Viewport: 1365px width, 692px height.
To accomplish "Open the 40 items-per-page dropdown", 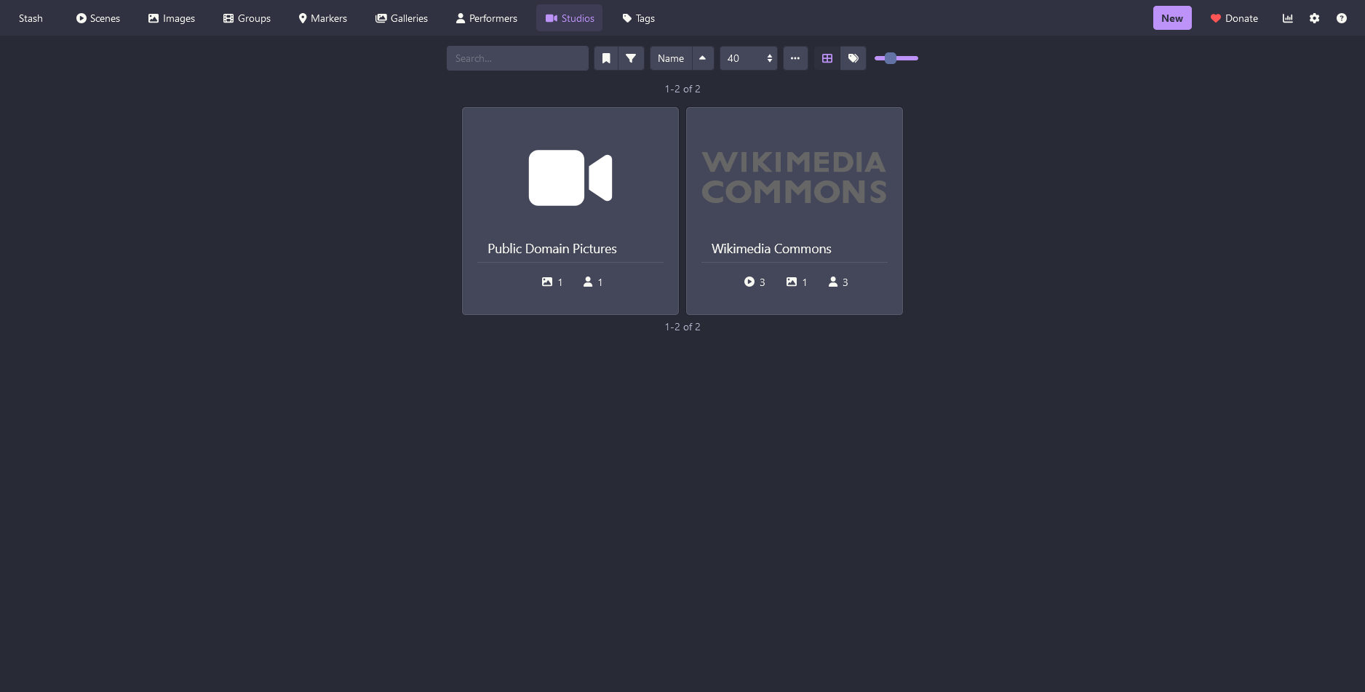I will click(x=748, y=58).
